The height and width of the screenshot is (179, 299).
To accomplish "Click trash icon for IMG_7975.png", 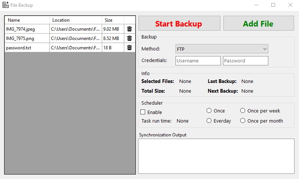I will [x=129, y=38].
